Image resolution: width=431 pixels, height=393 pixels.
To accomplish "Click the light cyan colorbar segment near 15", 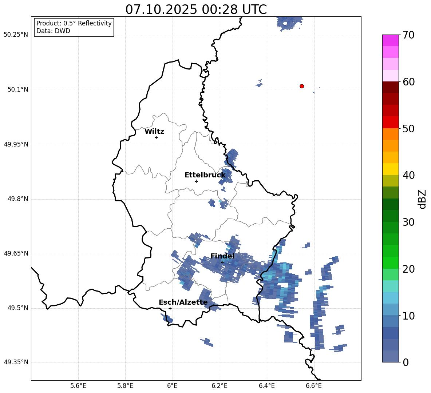I will (391, 286).
